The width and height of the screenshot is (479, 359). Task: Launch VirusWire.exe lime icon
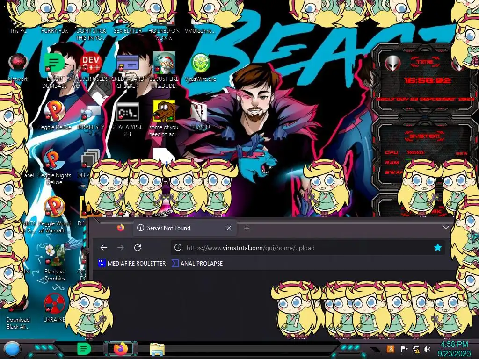pyautogui.click(x=200, y=68)
